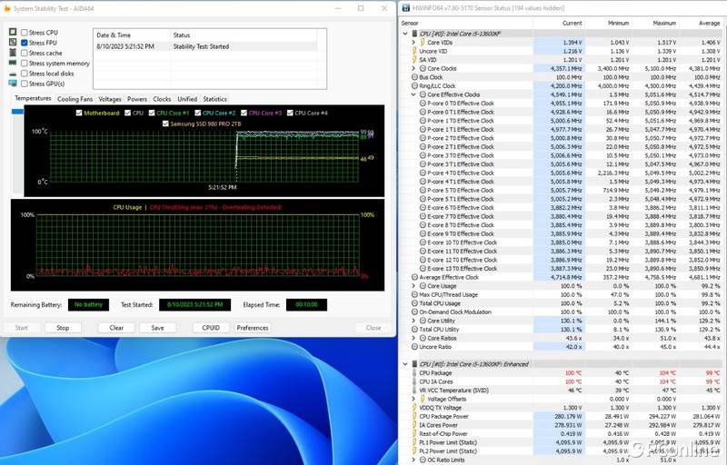Open the Powers tab
Viewport: 727px width, 465px height.
[x=137, y=99]
